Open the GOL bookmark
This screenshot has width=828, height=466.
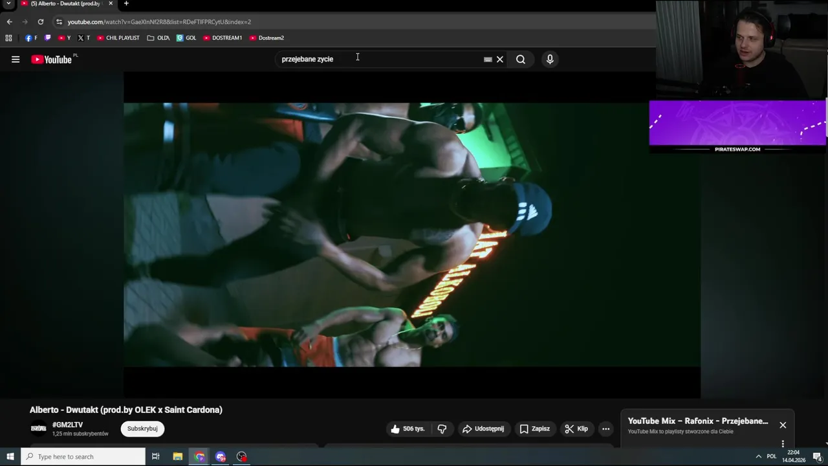pyautogui.click(x=186, y=38)
